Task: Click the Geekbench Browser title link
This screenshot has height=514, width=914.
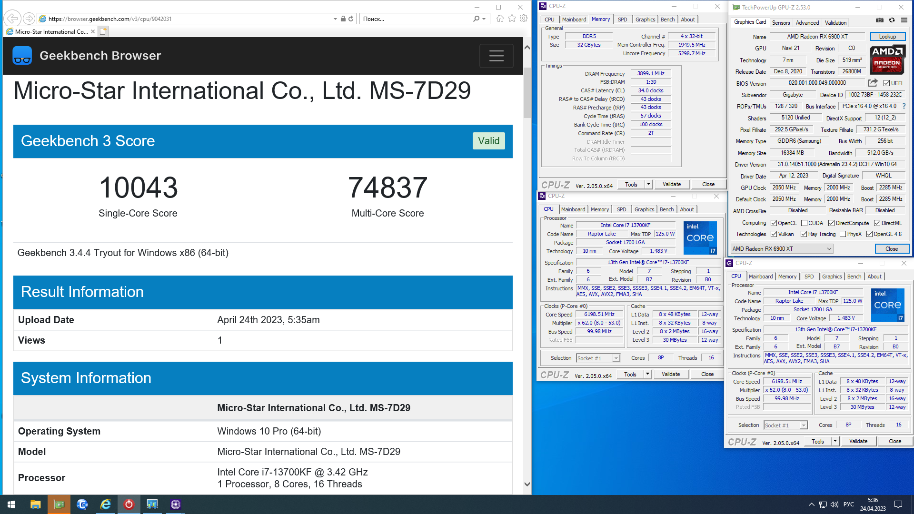Action: point(100,56)
